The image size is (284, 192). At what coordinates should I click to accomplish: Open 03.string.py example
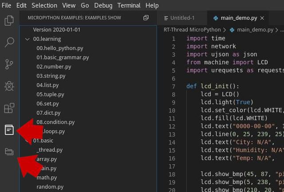[51, 76]
